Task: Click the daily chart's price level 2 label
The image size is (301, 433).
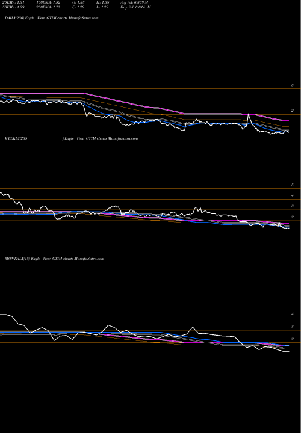Action: (293, 111)
